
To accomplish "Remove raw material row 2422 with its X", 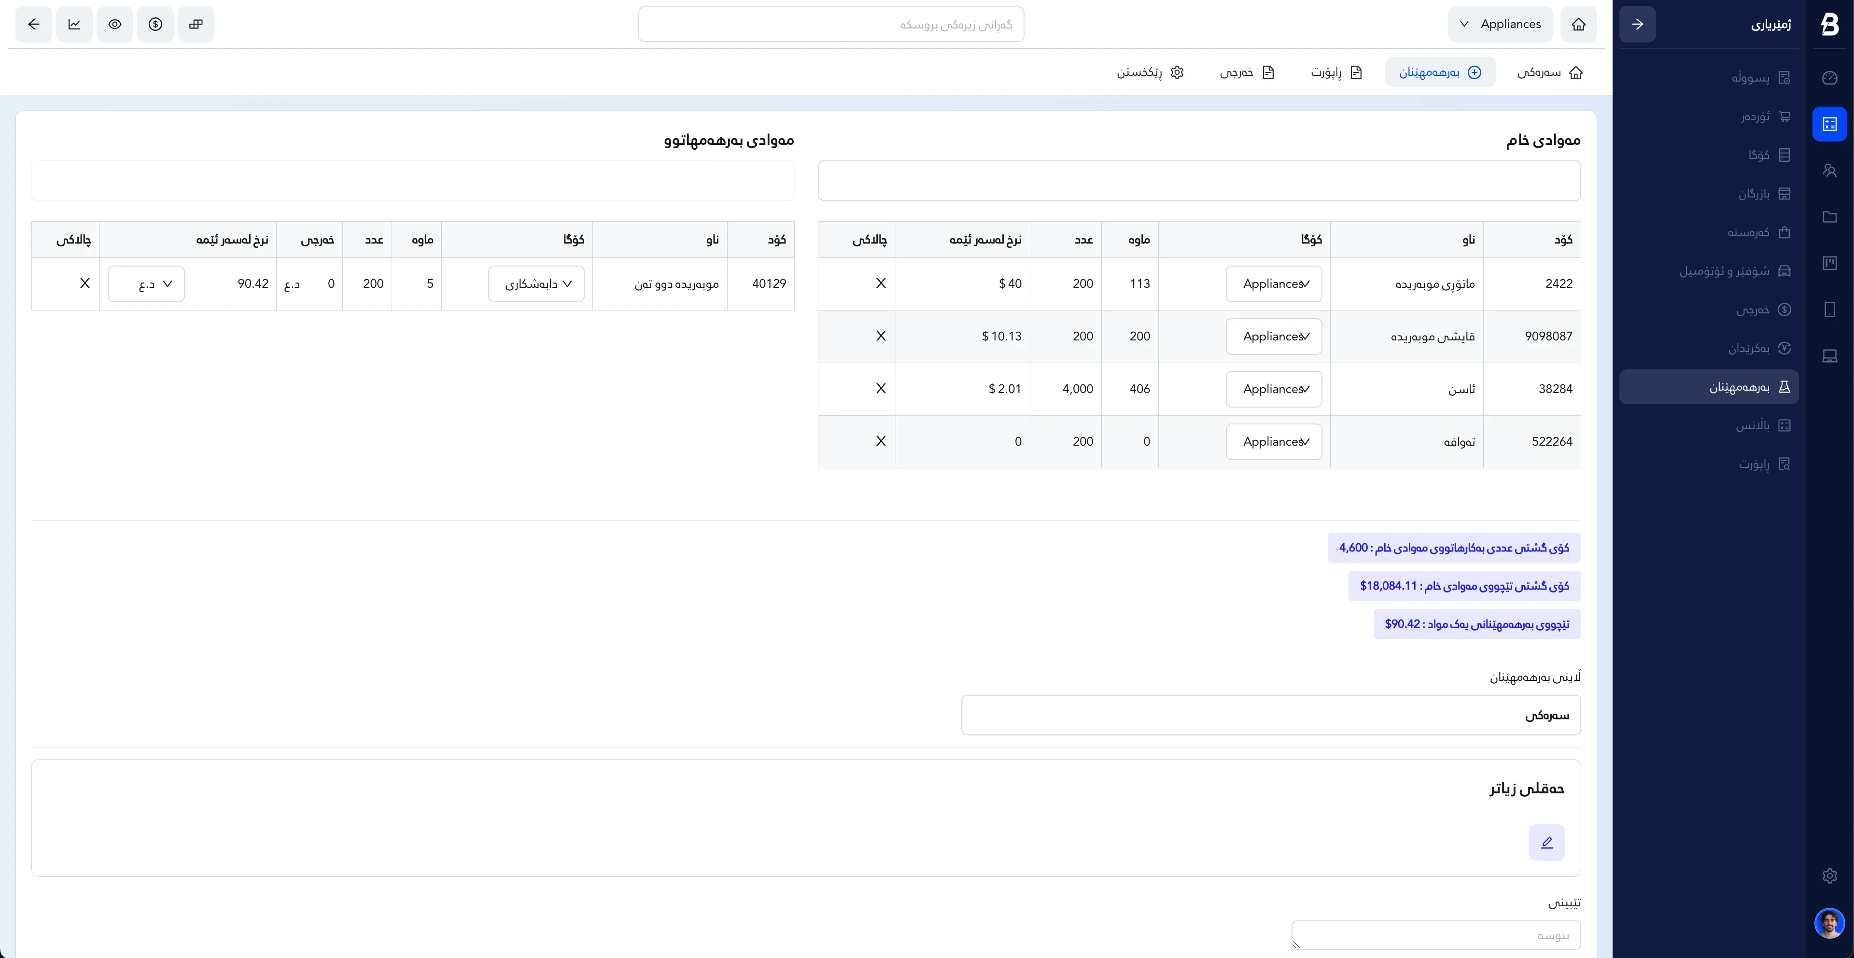I will click(x=881, y=283).
